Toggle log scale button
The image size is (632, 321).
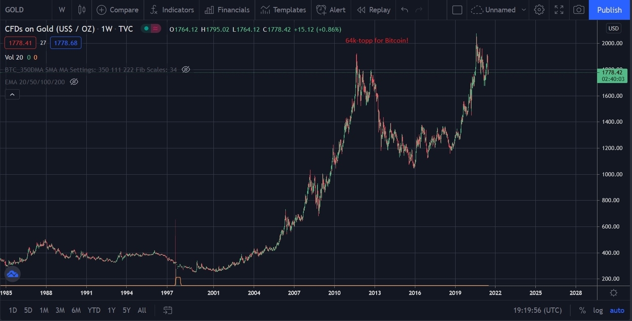(x=598, y=310)
